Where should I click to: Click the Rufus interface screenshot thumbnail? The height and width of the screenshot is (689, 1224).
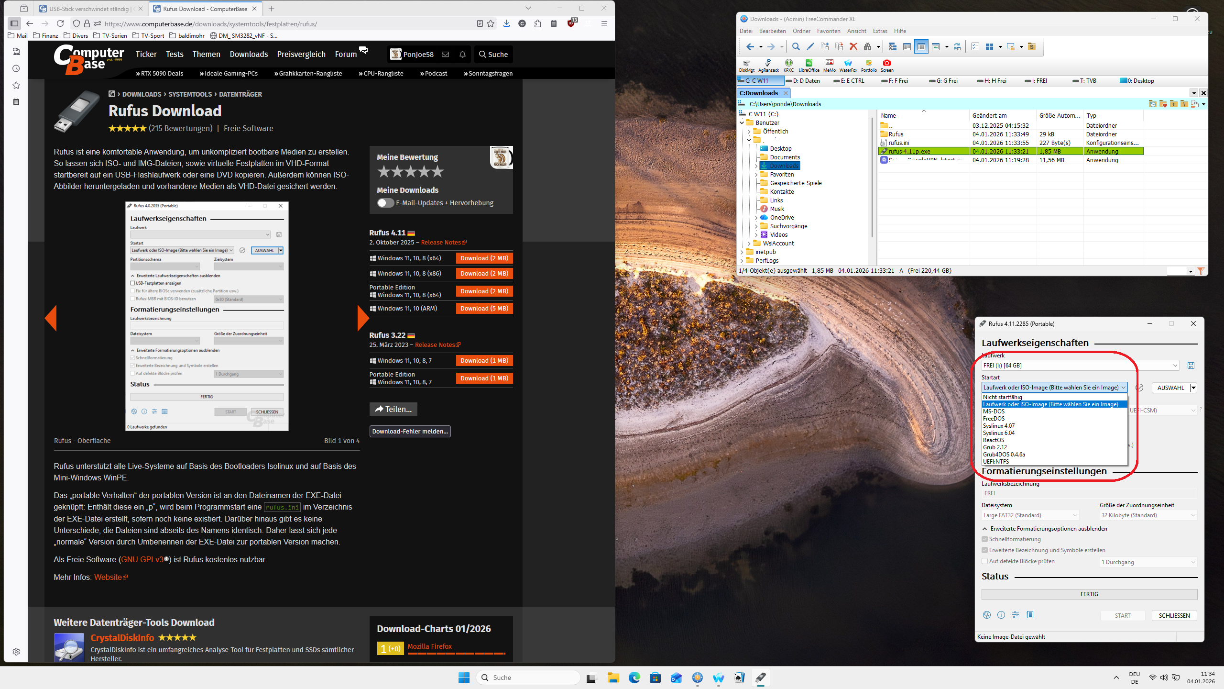[207, 316]
